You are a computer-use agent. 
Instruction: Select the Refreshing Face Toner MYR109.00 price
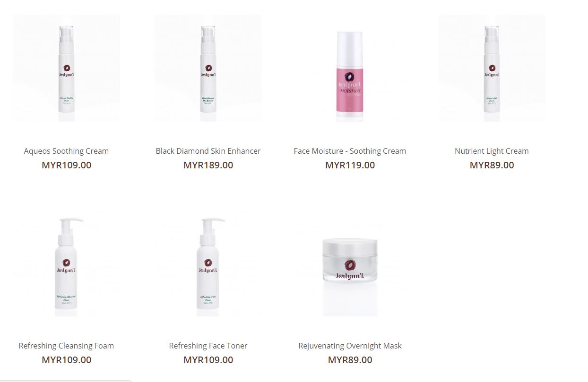208,360
